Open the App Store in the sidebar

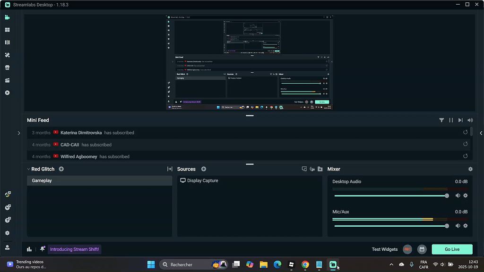[x=7, y=68]
